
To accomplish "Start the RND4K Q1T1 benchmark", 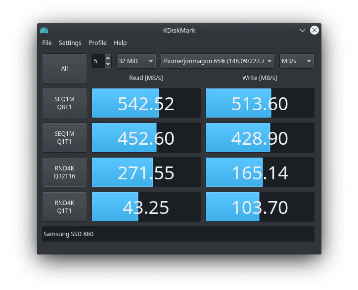I will (x=64, y=207).
